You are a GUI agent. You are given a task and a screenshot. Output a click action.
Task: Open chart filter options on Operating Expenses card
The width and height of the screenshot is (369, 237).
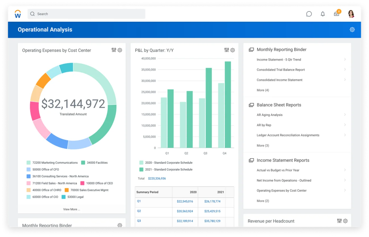pos(114,50)
